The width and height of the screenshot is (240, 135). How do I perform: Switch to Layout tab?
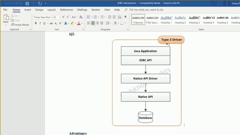(x=52, y=10)
